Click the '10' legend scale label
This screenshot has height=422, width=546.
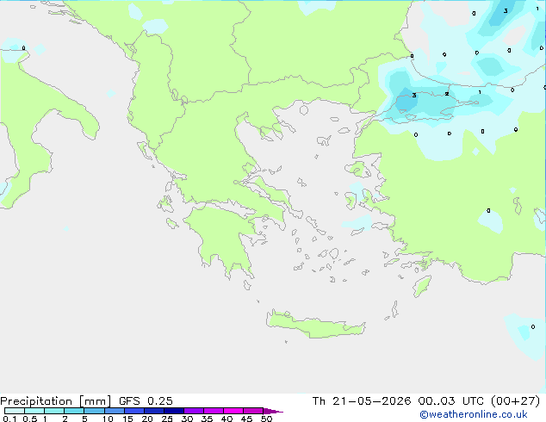[x=108, y=419]
